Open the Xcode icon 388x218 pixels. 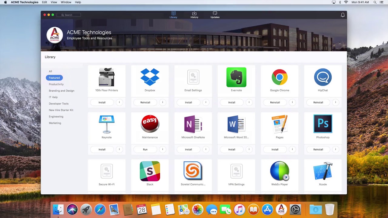pos(323,171)
